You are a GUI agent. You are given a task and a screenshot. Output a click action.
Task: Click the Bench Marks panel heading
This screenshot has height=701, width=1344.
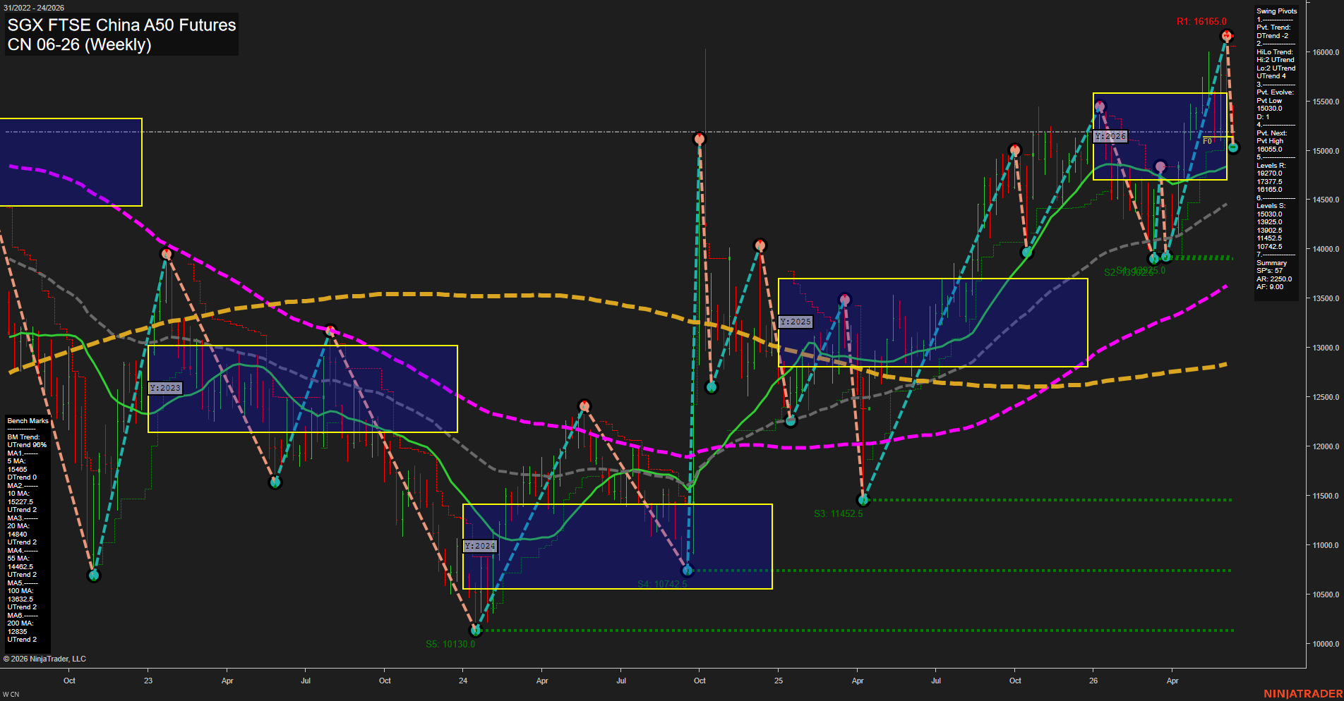click(28, 421)
